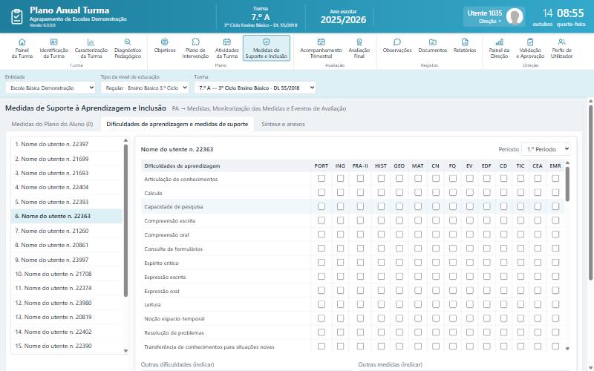Open Painel da Direção
Screen dimensions: 594x371
point(499,48)
